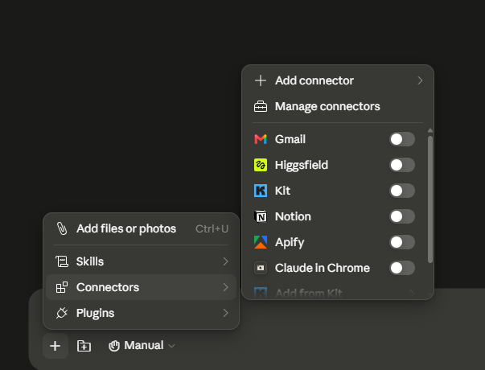Expand the Plugins submenu arrow
485x370 pixels.
226,313
